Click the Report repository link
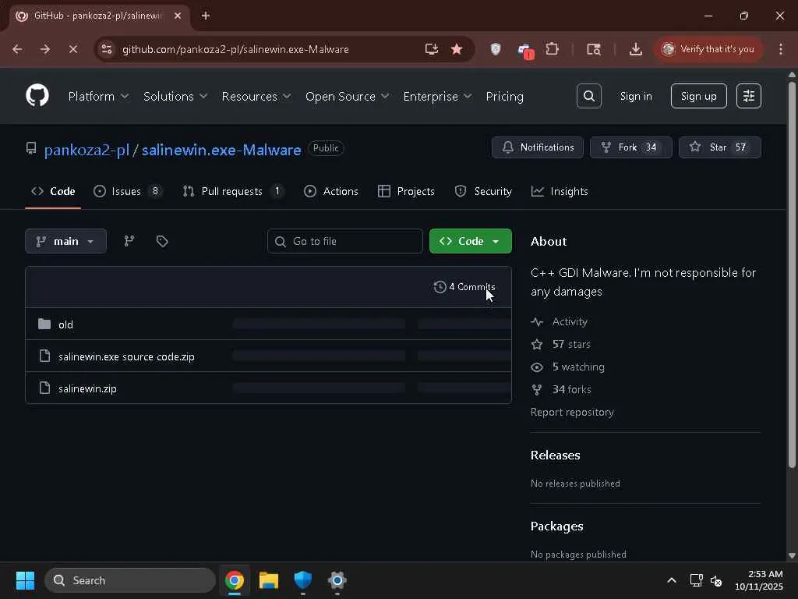This screenshot has height=599, width=798. tap(572, 412)
